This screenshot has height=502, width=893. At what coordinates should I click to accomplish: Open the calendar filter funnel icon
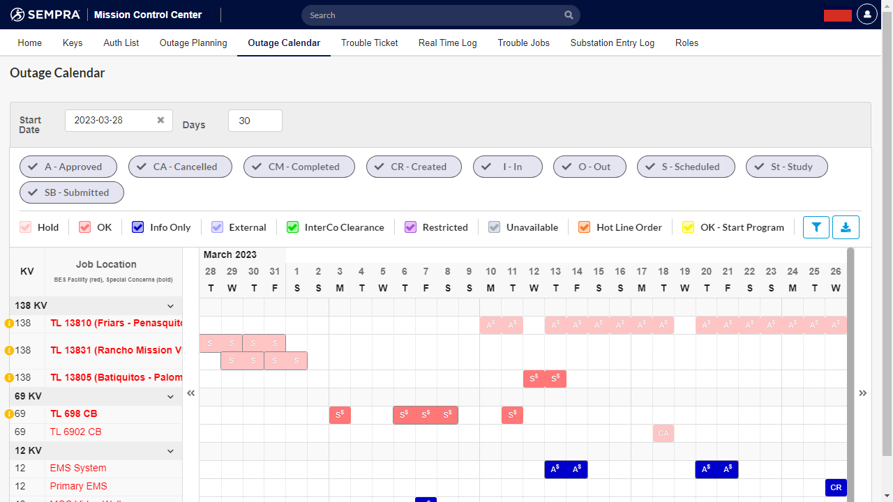click(x=816, y=227)
